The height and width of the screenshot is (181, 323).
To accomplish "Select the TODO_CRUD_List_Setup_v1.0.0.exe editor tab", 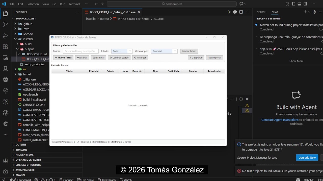I will (113, 12).
